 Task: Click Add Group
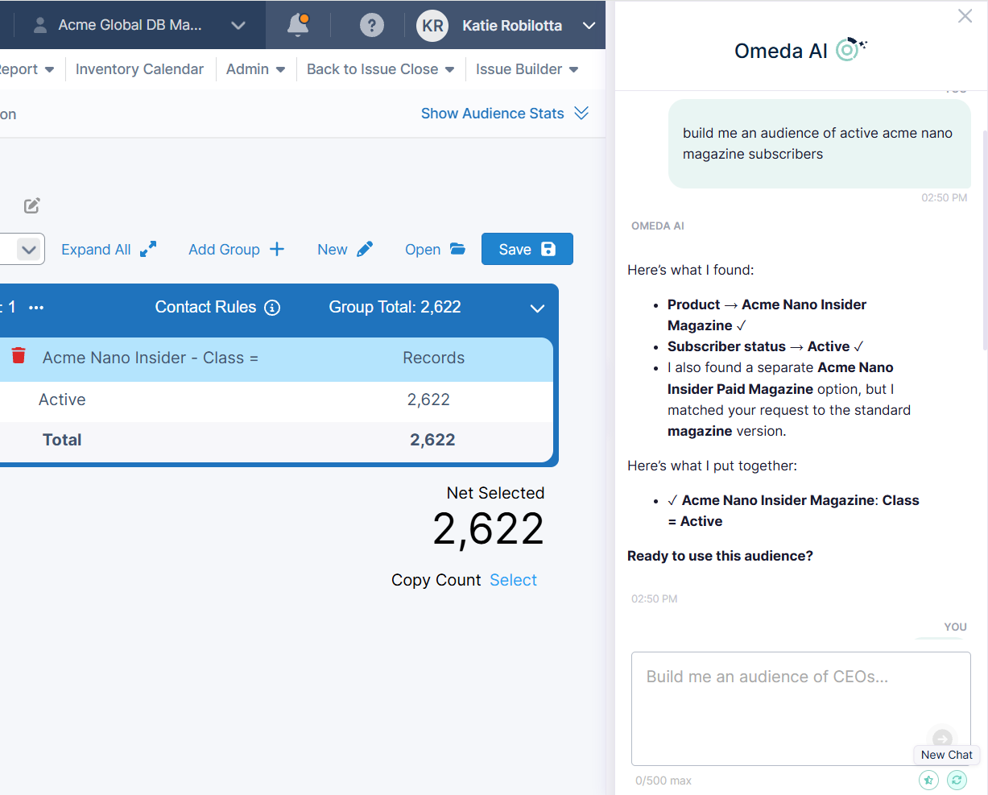click(x=236, y=250)
